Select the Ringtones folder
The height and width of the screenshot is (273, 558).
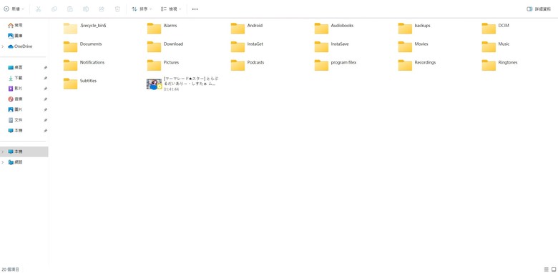point(499,65)
